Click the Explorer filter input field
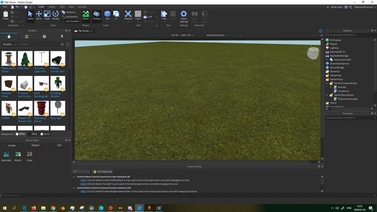The image size is (377, 212). pyautogui.click(x=349, y=35)
